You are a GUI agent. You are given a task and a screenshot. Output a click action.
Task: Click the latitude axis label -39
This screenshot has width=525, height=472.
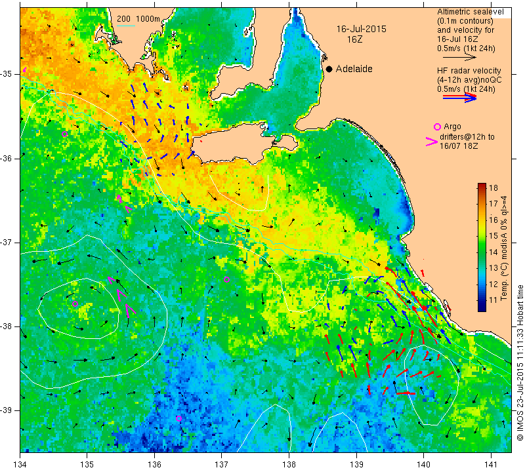(x=6, y=410)
